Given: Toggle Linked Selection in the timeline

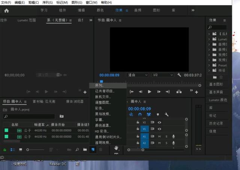Looking at the screenshot, I should 149,114.
